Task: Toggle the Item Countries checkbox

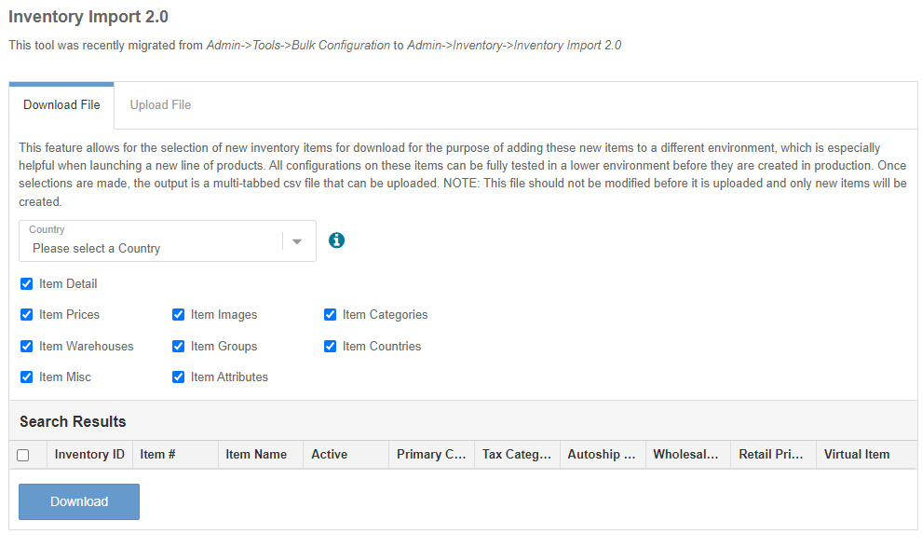Action: pyautogui.click(x=331, y=347)
